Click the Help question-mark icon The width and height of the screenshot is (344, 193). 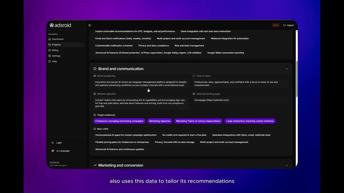click(50, 62)
